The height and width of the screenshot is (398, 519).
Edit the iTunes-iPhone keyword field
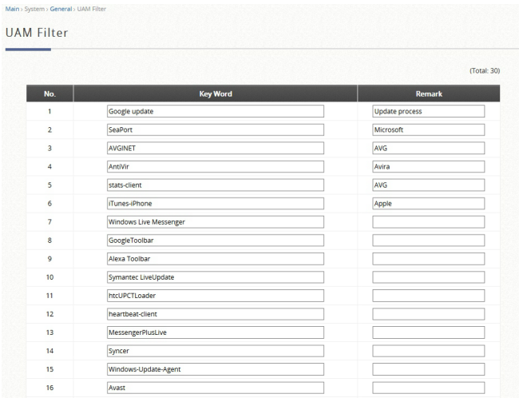216,204
